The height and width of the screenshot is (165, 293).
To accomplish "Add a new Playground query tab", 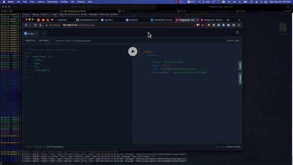I will [44, 33].
